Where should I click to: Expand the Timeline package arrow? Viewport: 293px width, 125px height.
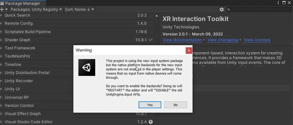point(1,65)
